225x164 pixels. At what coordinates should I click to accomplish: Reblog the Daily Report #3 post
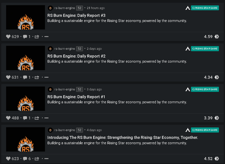37,37
